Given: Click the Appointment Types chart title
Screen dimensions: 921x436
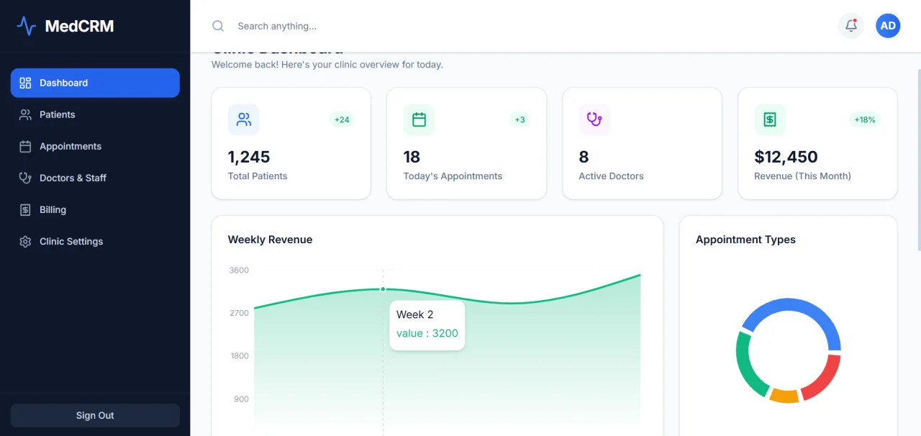Looking at the screenshot, I should pyautogui.click(x=745, y=240).
